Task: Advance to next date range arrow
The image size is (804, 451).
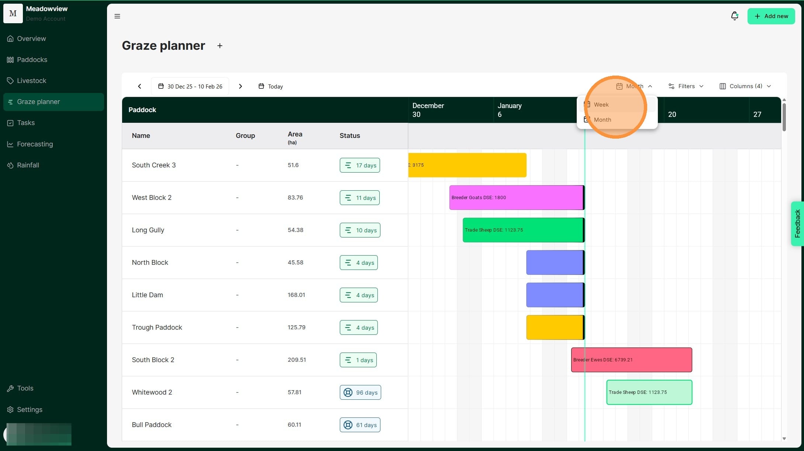Action: coord(241,86)
